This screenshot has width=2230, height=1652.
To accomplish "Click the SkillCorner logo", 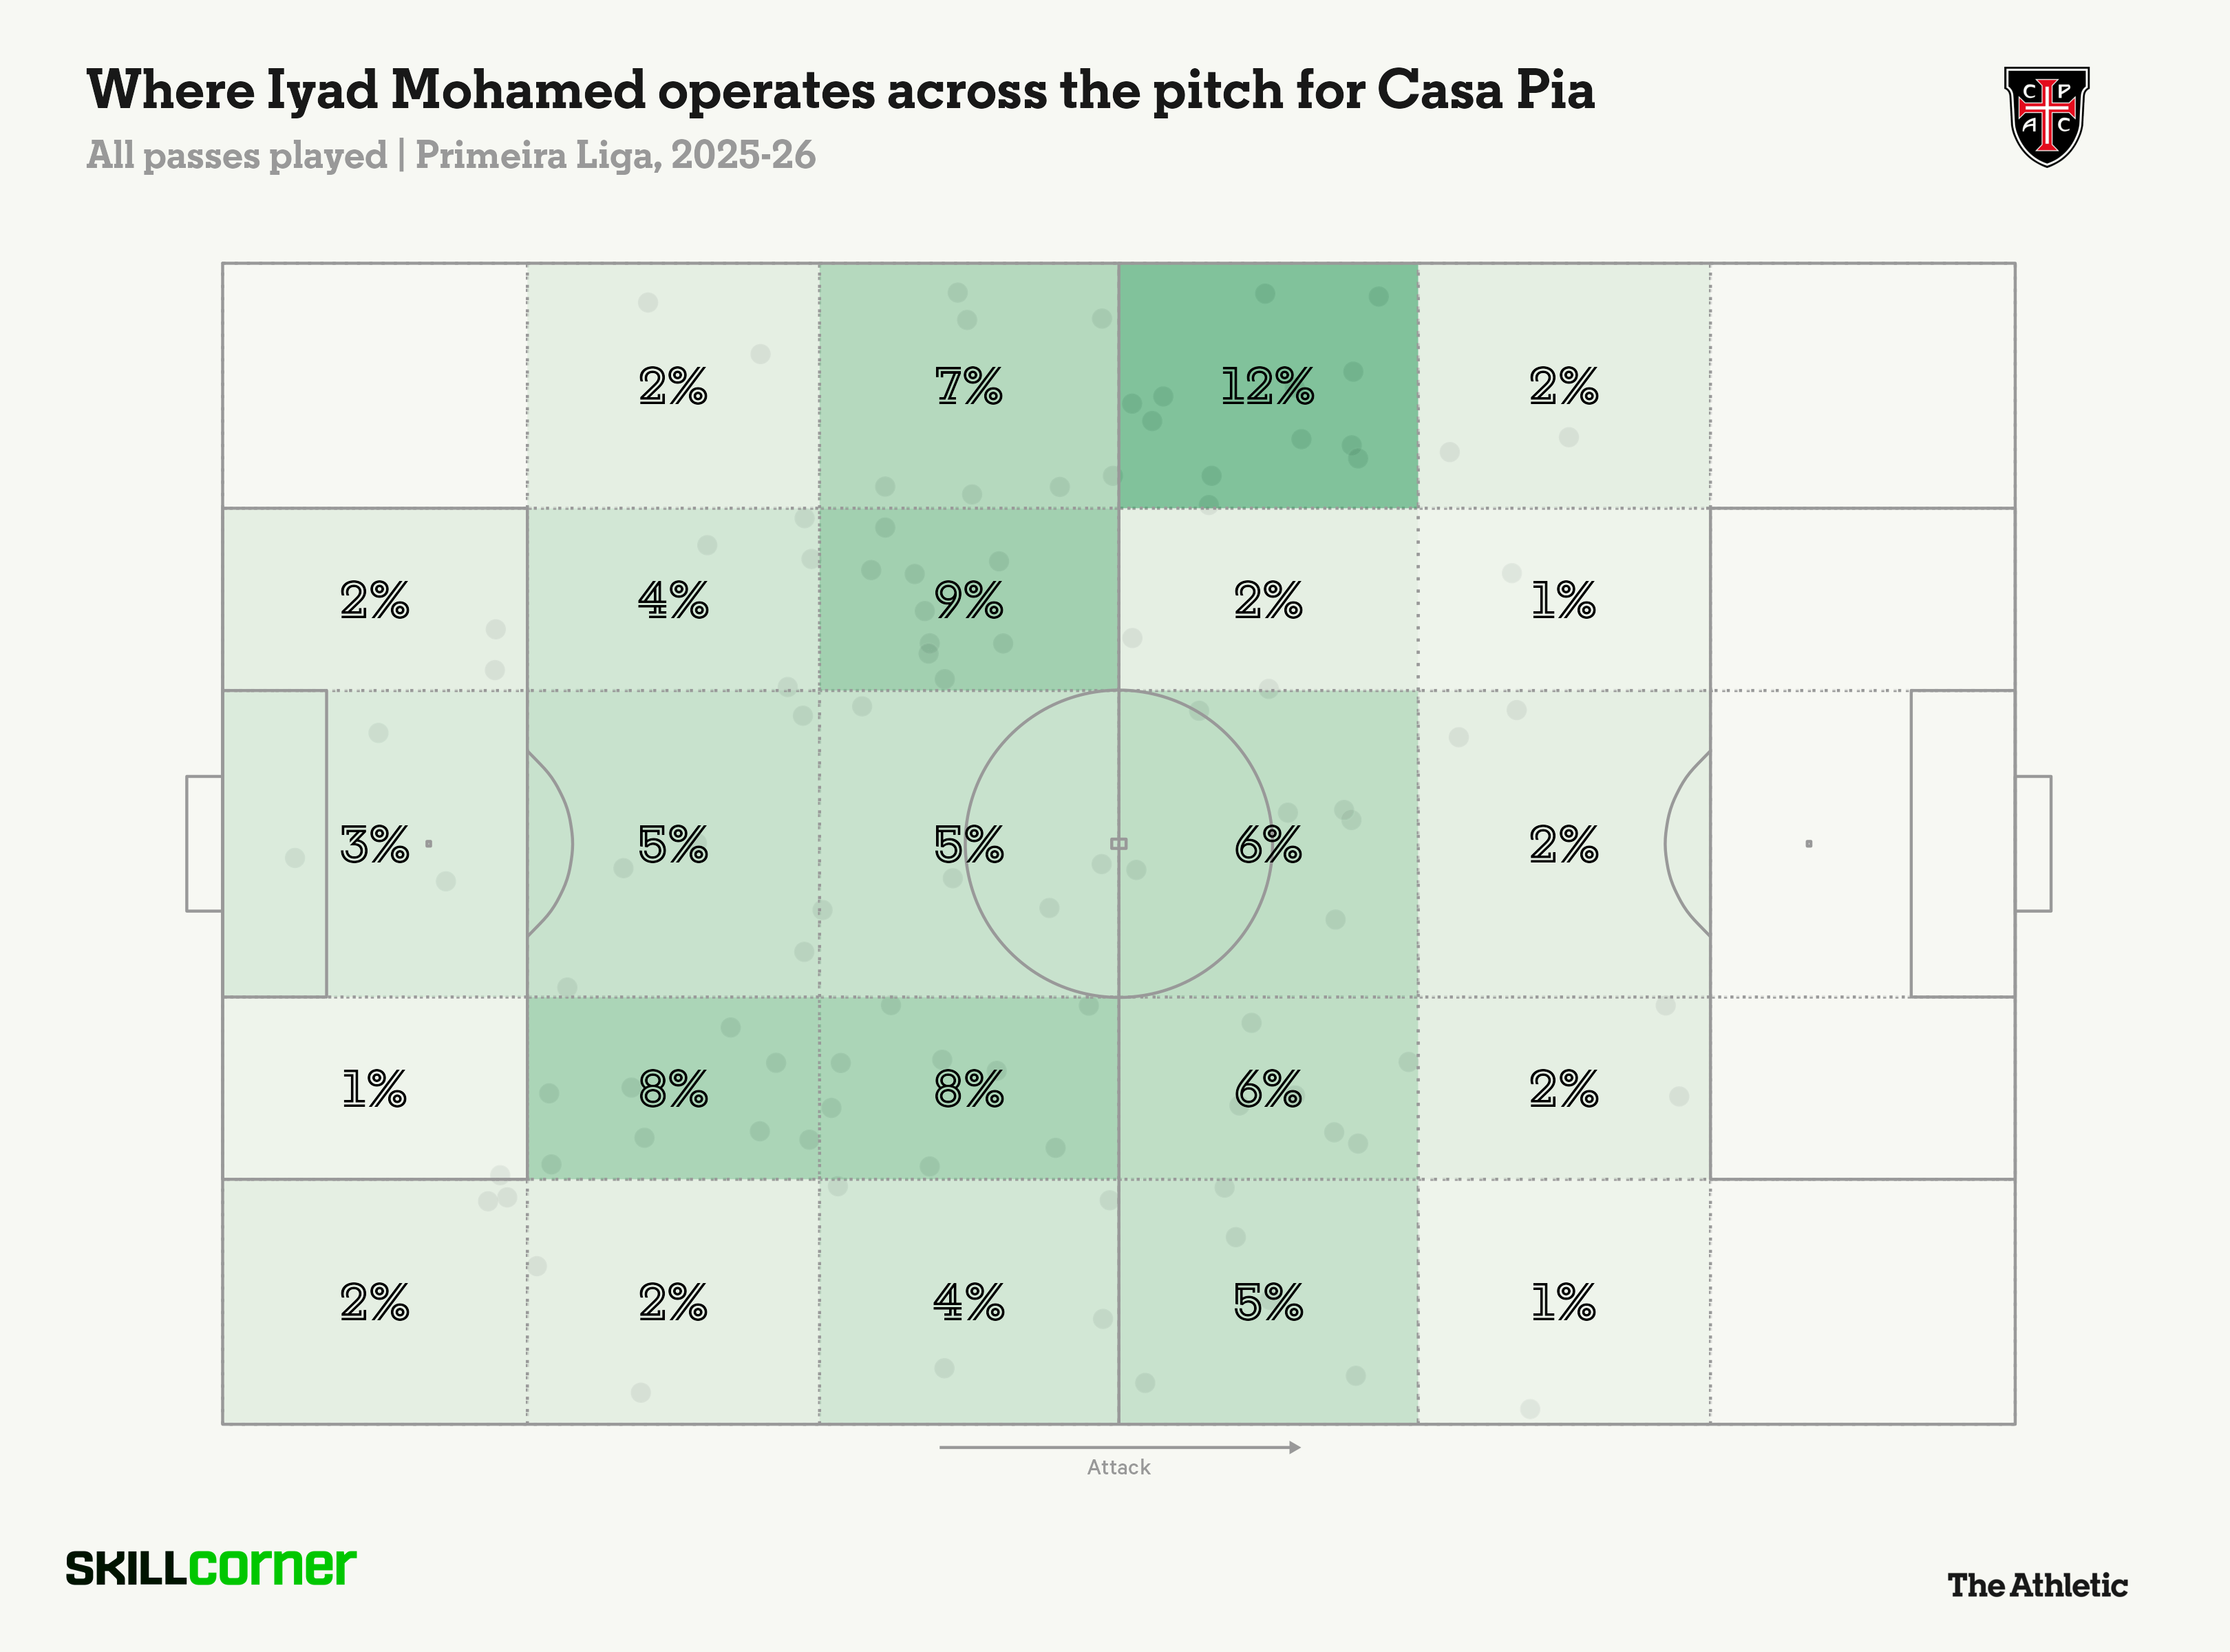I will [x=211, y=1567].
